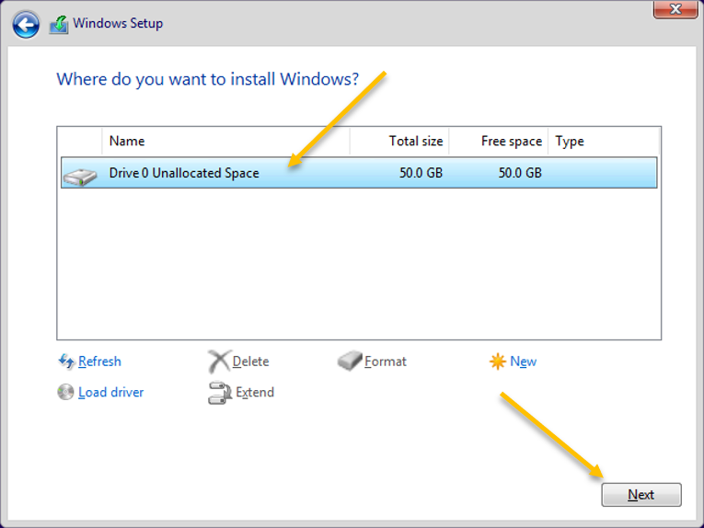Click the Refresh arrows icon

tap(66, 362)
